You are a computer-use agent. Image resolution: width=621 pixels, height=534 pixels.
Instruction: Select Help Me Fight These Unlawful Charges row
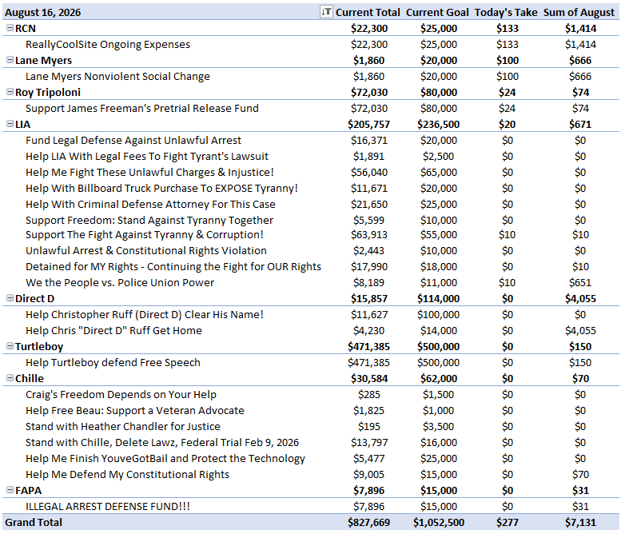click(149, 173)
